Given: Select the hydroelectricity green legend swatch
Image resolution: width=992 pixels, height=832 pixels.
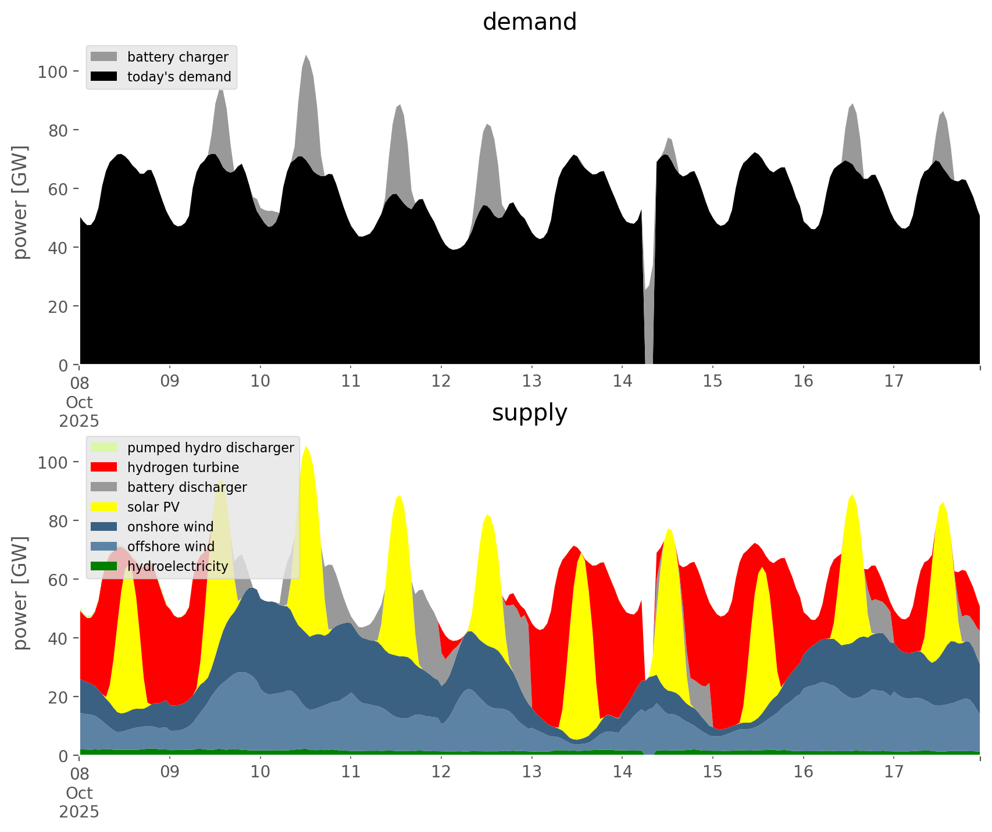Looking at the screenshot, I should (x=104, y=566).
